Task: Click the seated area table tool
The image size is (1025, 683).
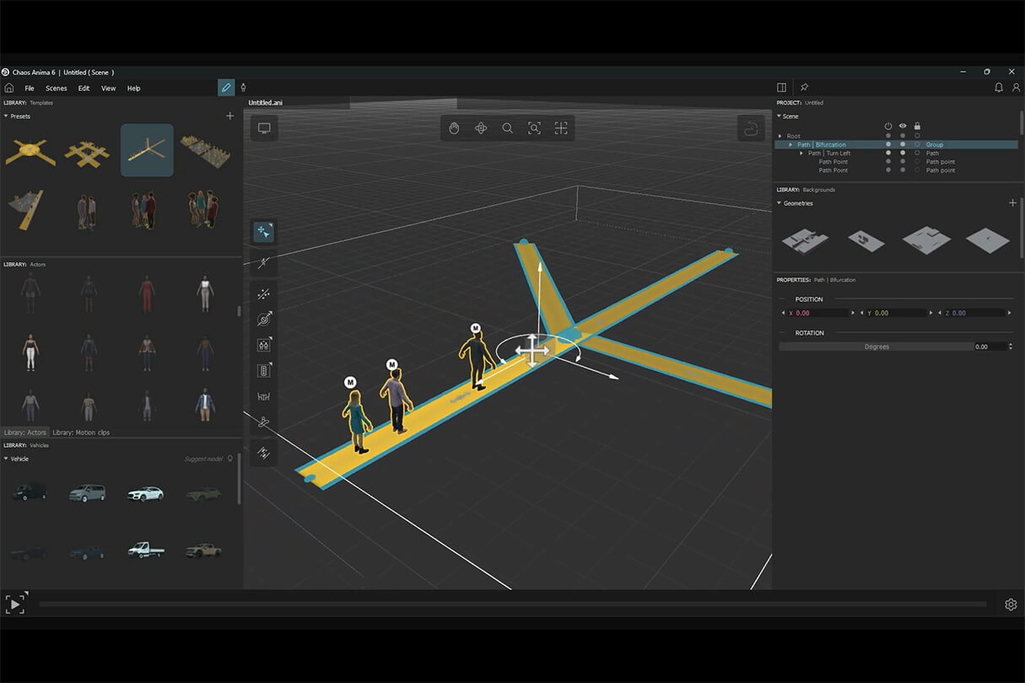Action: coord(264,396)
